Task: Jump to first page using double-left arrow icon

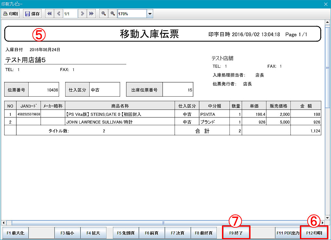Action: 49,14
